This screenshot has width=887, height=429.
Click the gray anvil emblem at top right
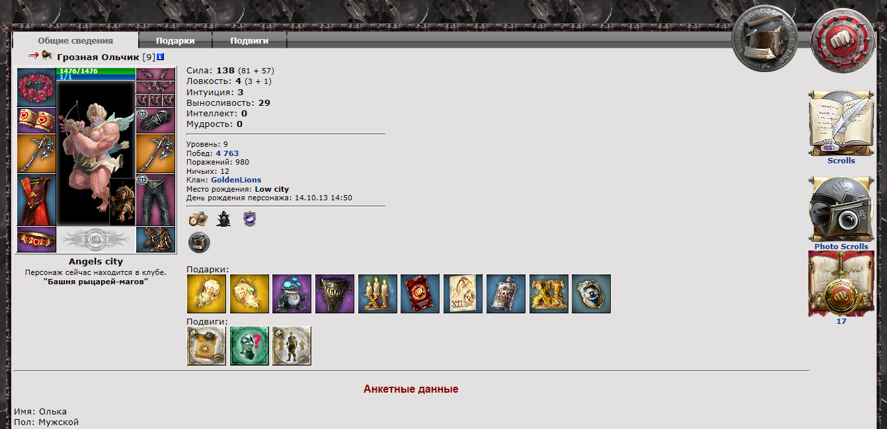pyautogui.click(x=763, y=37)
